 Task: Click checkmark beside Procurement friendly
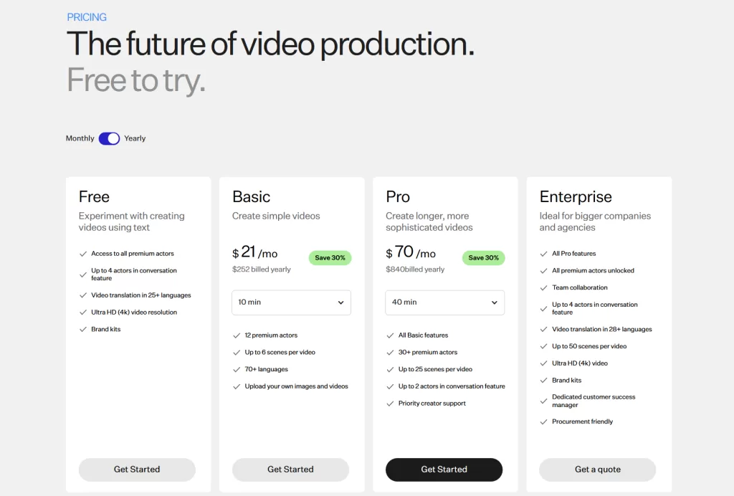543,422
